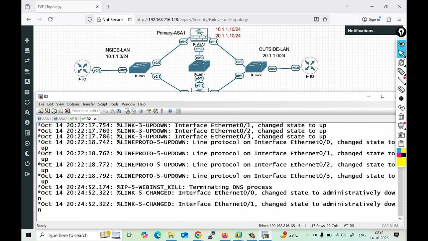Open the Nodes list icon in EVE sidebar
Viewport: 428px width, 241px height.
27,51
